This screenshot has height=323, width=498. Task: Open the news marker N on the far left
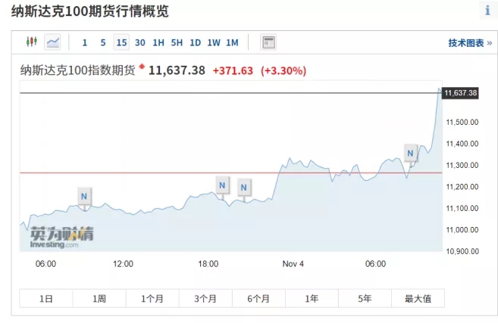[x=84, y=196]
